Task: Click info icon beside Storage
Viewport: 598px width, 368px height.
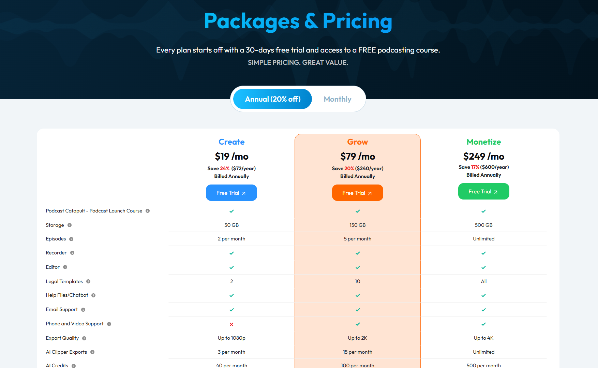Action: [70, 225]
